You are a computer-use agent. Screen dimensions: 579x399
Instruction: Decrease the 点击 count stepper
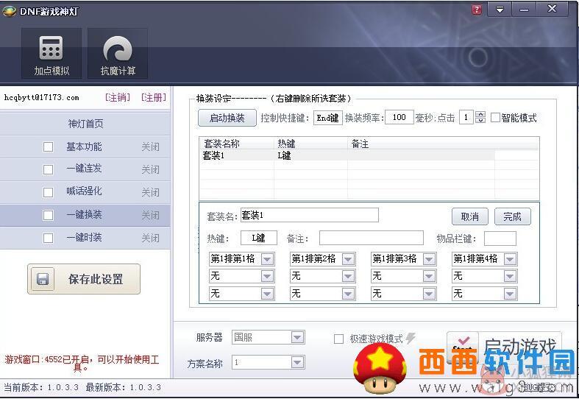480,121
